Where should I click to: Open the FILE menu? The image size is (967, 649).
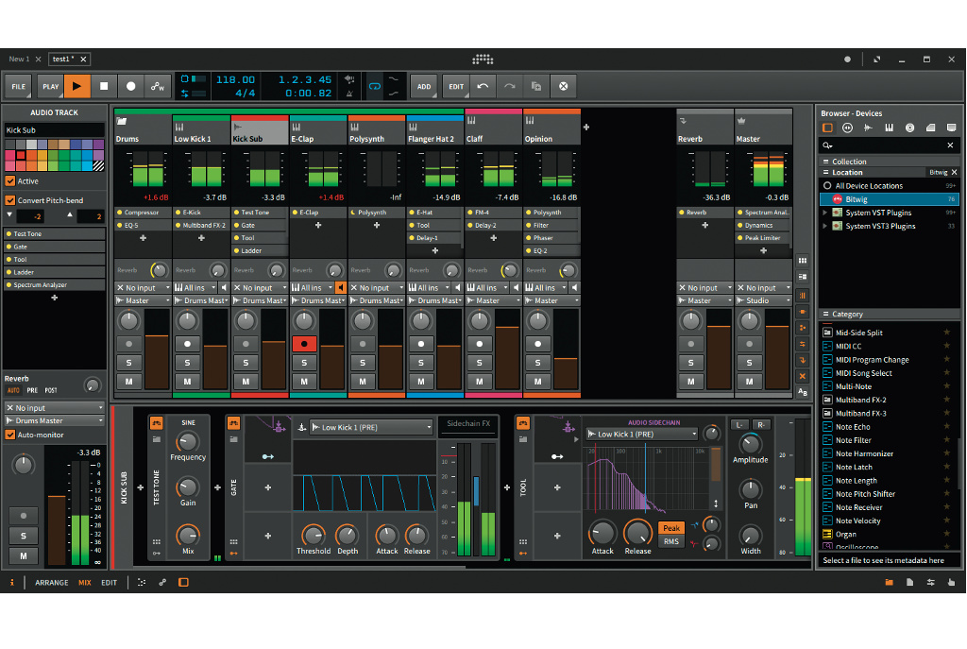coord(18,86)
